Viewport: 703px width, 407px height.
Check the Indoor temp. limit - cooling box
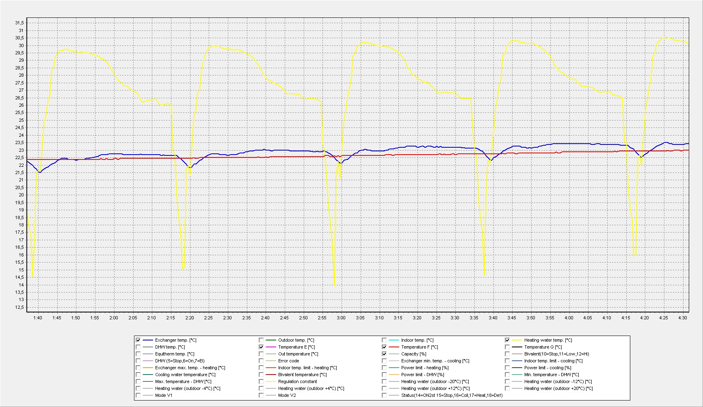(507, 361)
